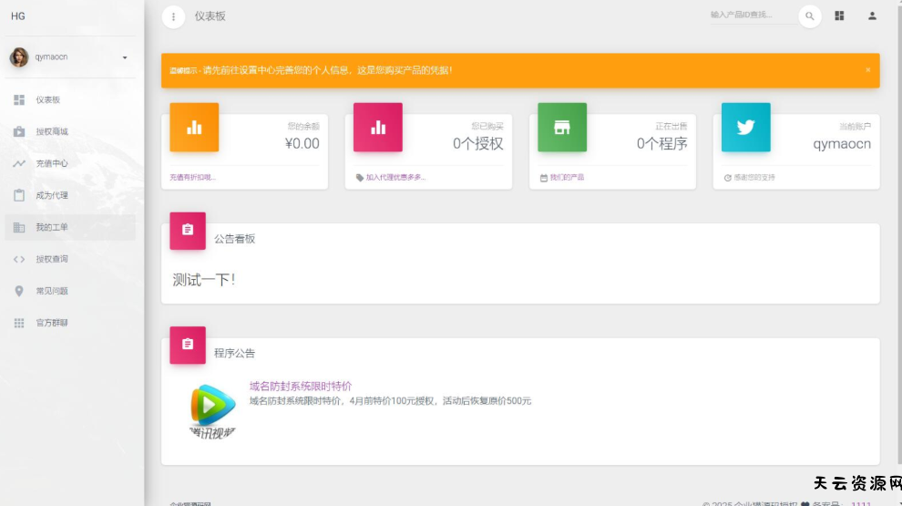This screenshot has width=902, height=506.
Task: Click the product ID search input field
Action: [x=751, y=15]
